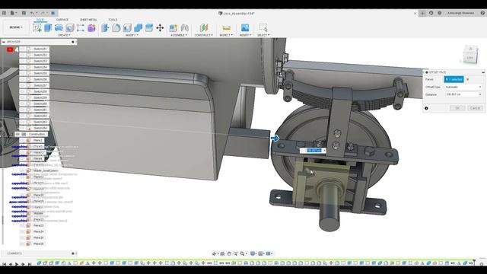Select the Shell tool icon
This screenshot has height=274, width=487.
point(127,28)
